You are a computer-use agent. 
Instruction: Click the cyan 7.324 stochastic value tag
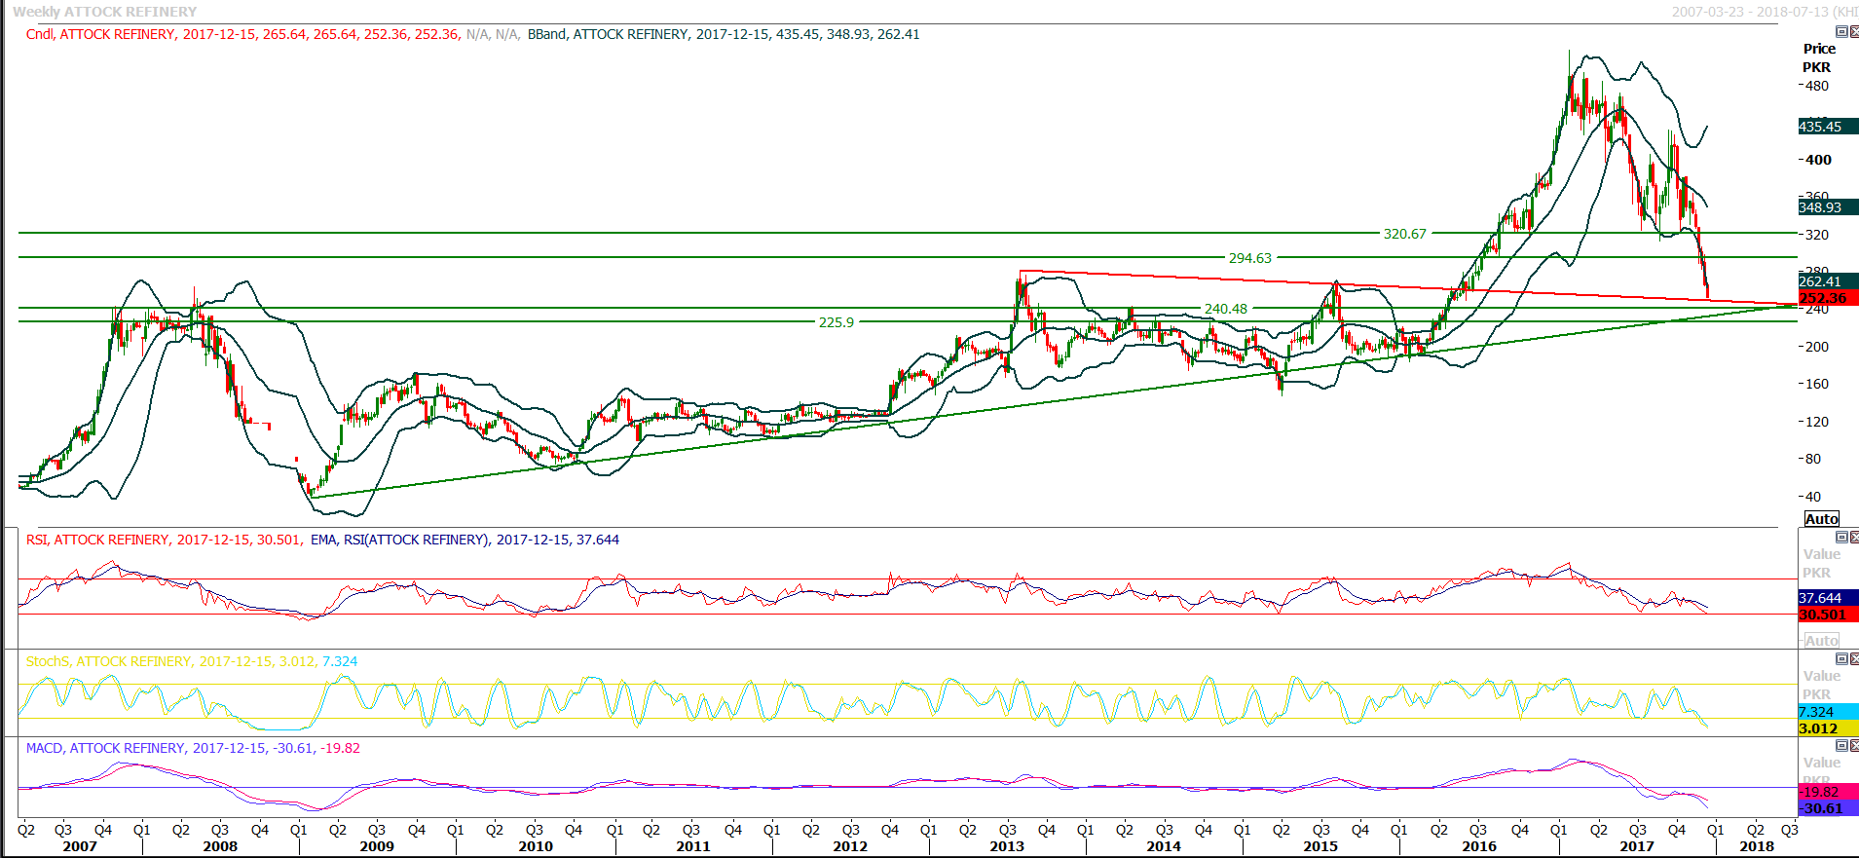coord(1827,712)
